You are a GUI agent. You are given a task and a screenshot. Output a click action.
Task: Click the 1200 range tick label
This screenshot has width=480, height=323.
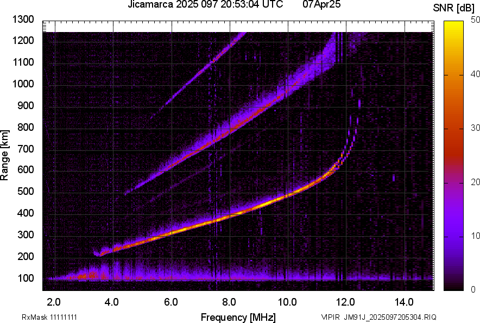click(x=23, y=40)
